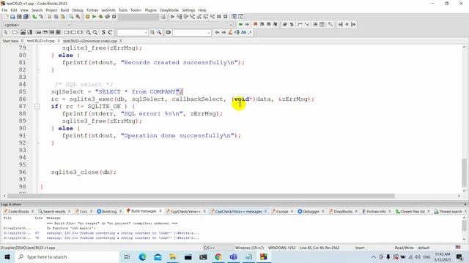This screenshot has width=469, height=263.
Task: Click the Windows search box
Action: click(67, 256)
